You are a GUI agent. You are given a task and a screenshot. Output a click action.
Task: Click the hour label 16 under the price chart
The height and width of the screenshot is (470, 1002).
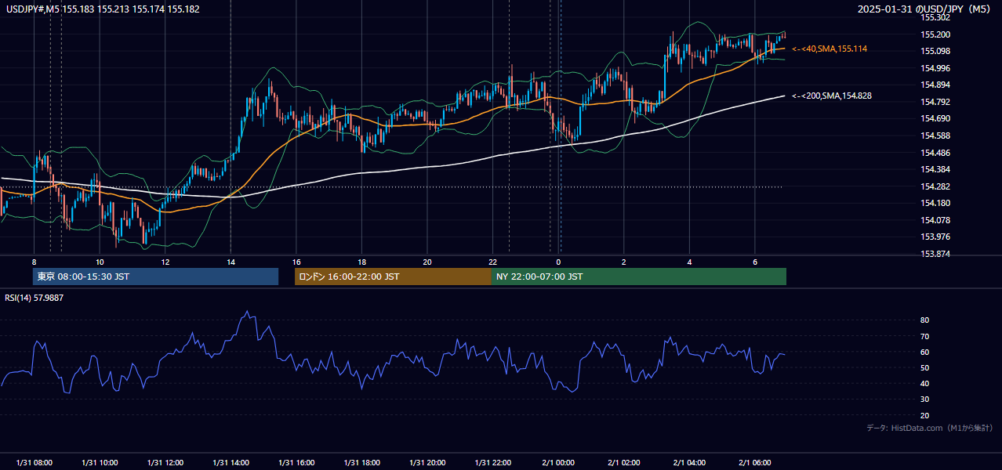(x=296, y=262)
